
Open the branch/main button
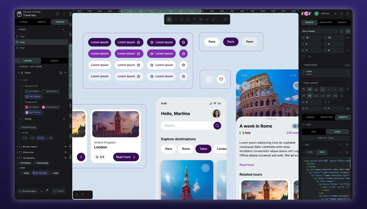tap(28, 191)
